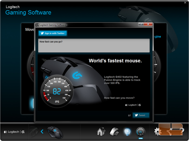Viewport: 189px width, 141px height.
Task: Click the help question mark in dialog title bar
Action: pyautogui.click(x=141, y=25)
